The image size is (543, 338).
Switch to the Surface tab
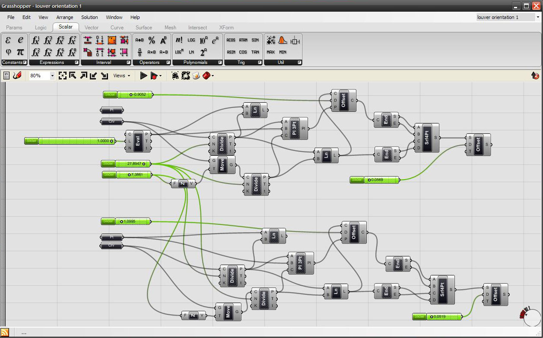pyautogui.click(x=144, y=28)
